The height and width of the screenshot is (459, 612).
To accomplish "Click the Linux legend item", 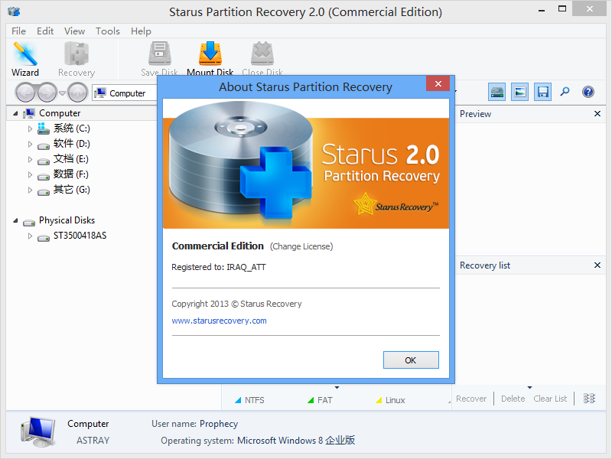I will click(390, 400).
